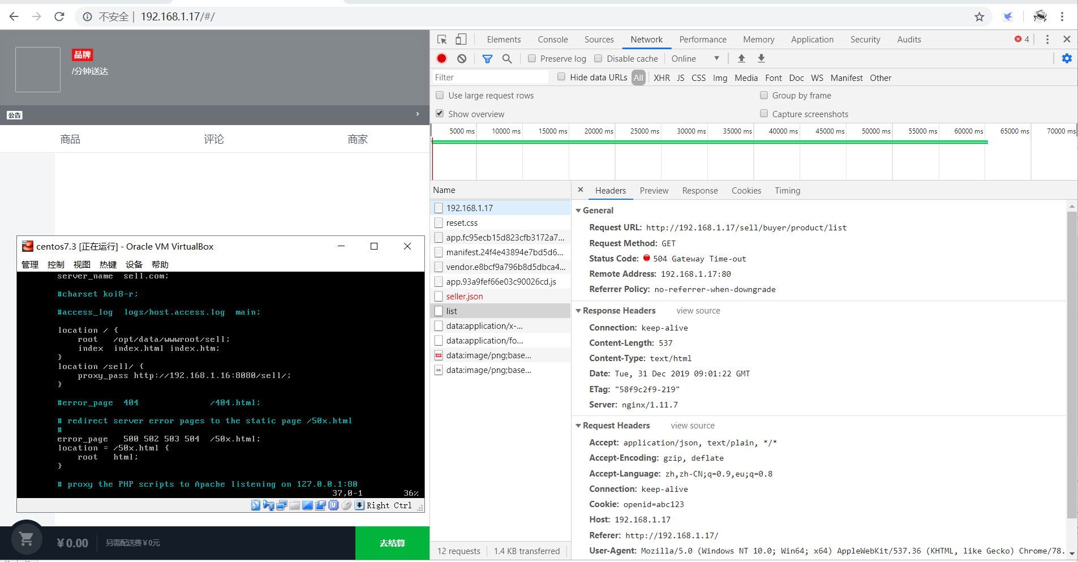Image resolution: width=1078 pixels, height=562 pixels.
Task: Expand the 公告 announcement arrow
Action: click(418, 114)
